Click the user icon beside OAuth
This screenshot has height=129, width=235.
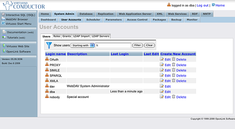click(47, 59)
